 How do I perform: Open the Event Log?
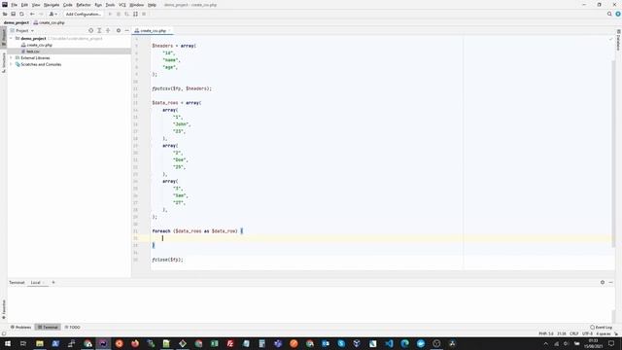click(602, 328)
